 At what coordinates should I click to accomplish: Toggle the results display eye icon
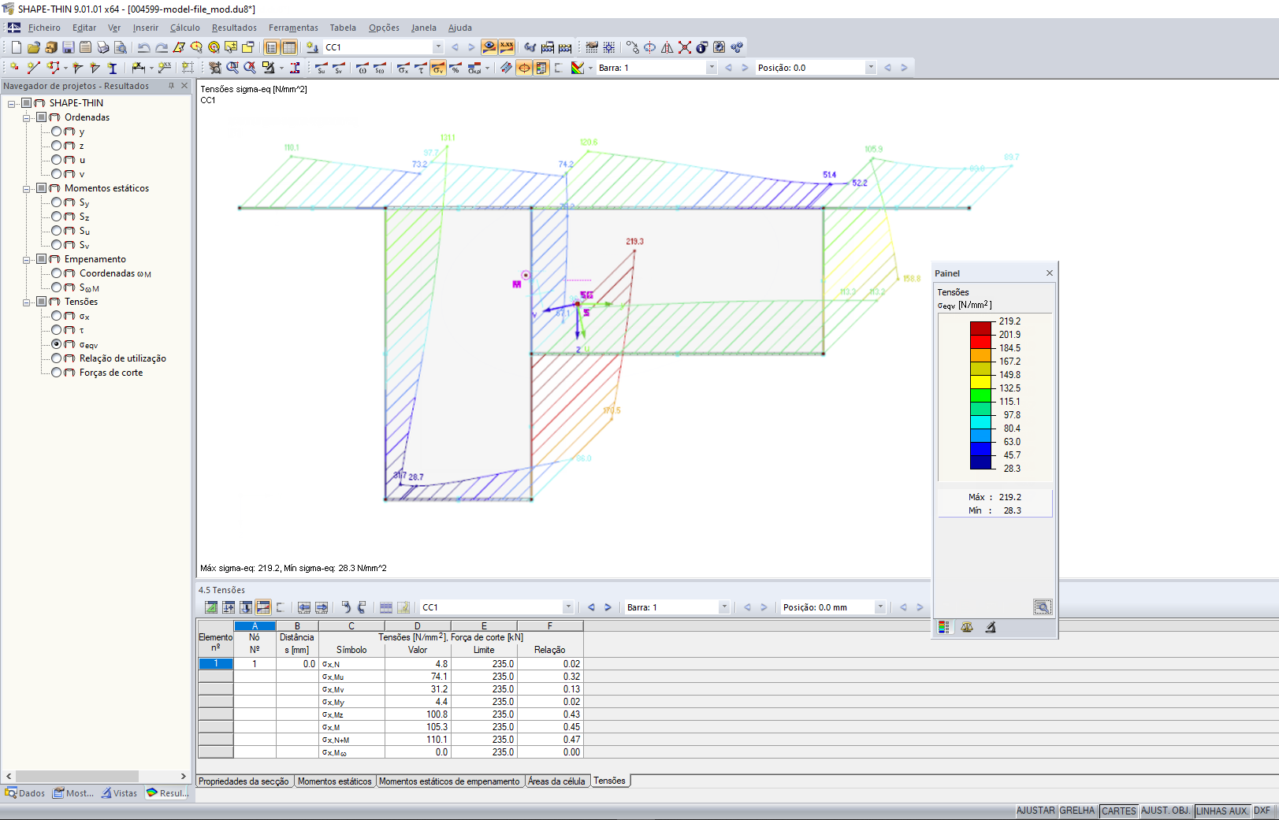489,47
